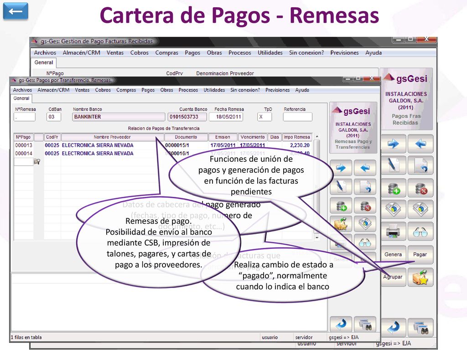467x350 pixels.
Task: Click the Genera button in Facturas Recibidas window
Action: [393, 254]
